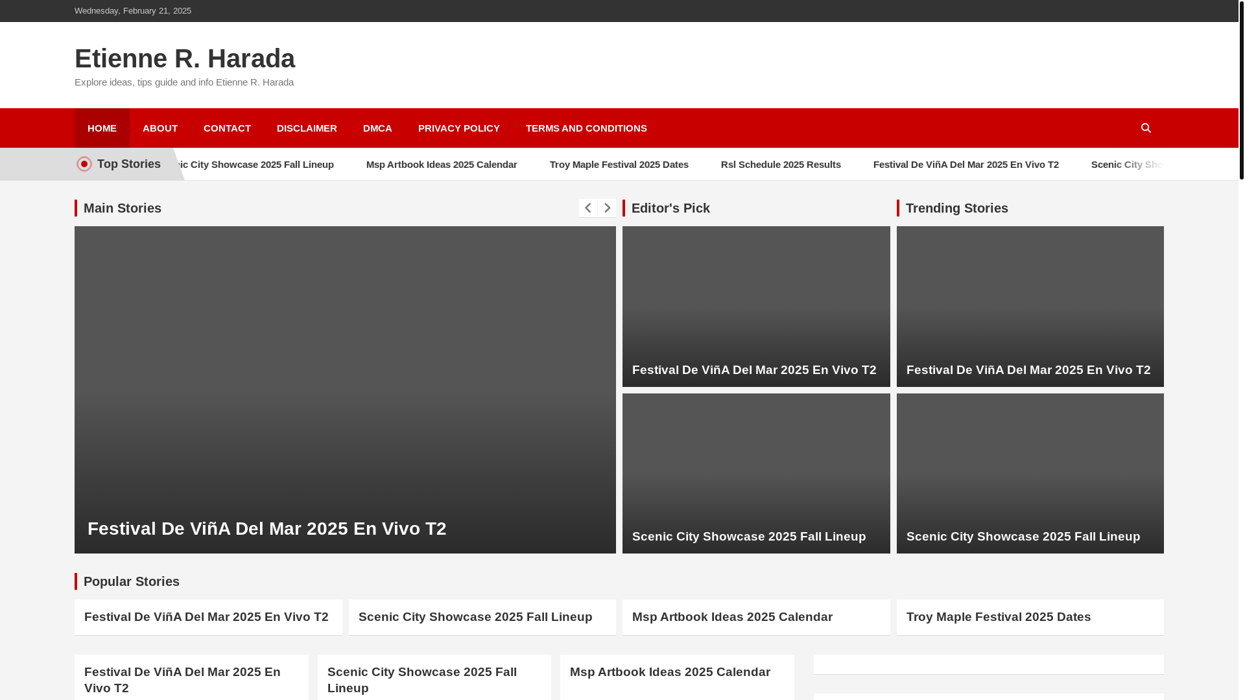
Task: Advance to next slide in Main Stories
Action: tap(607, 208)
